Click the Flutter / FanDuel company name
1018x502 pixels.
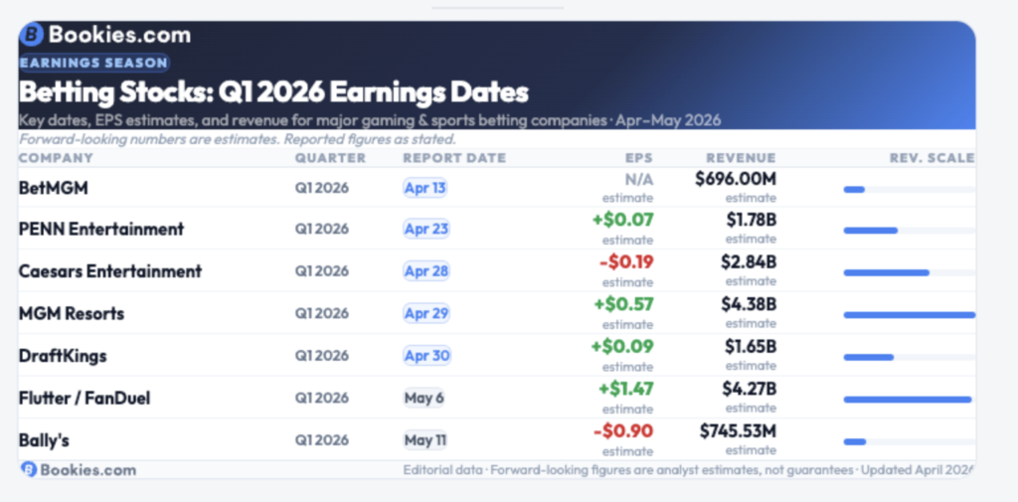point(85,398)
